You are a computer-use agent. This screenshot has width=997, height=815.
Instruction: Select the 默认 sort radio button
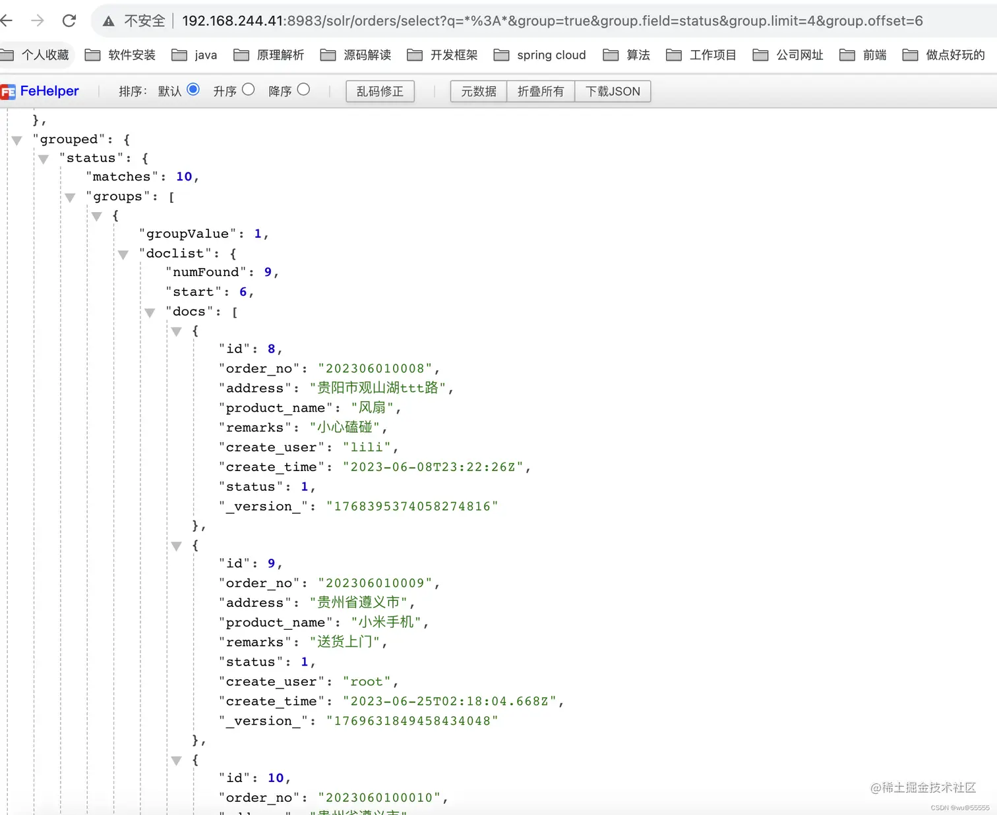(193, 90)
